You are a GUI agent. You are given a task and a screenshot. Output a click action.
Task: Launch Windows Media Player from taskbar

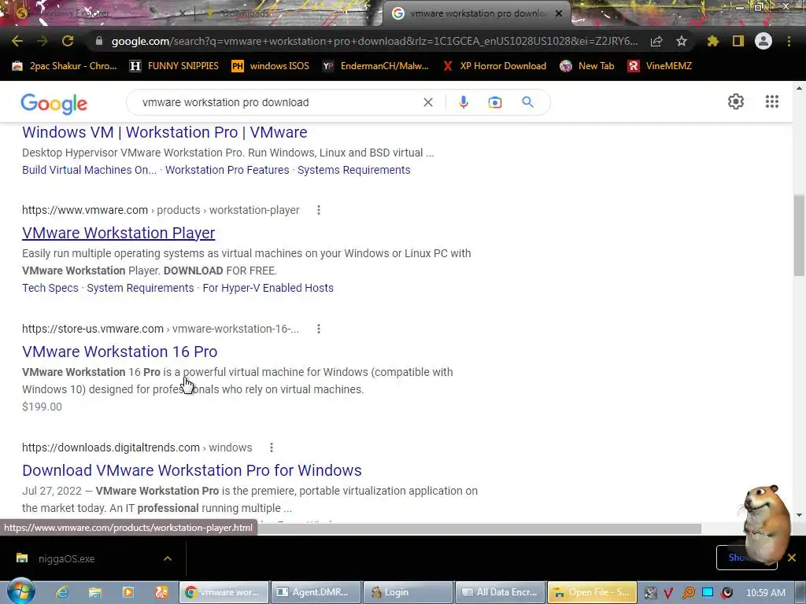[128, 592]
